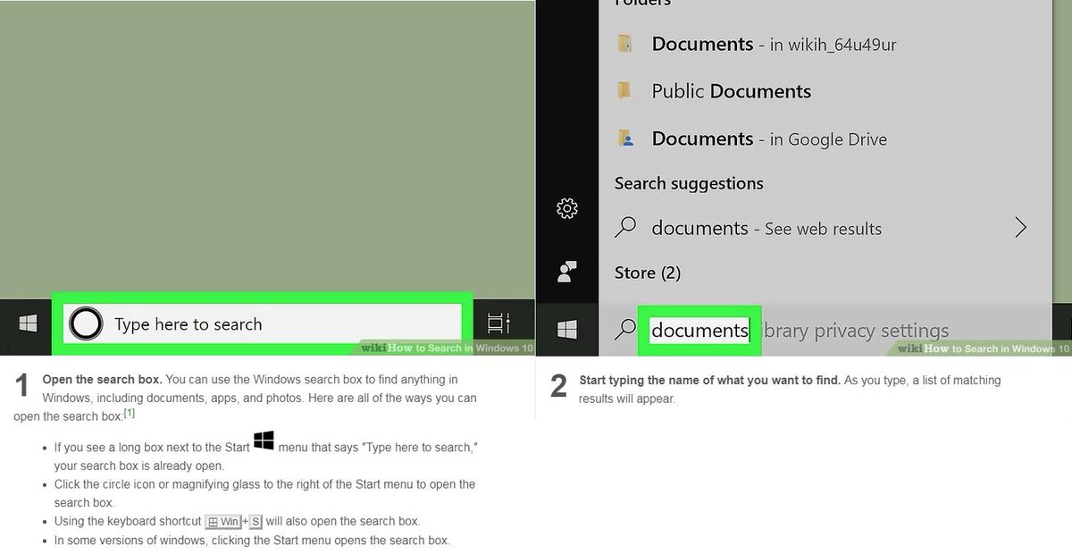Click the folder icon for Documents in Google Drive
Image resolution: width=1072 pixels, height=554 pixels.
[x=624, y=138]
